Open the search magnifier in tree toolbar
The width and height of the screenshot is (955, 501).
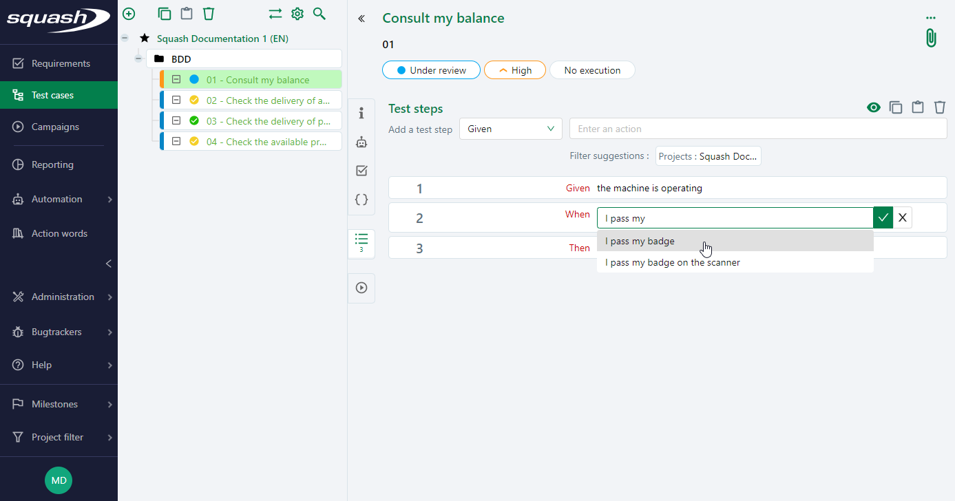[319, 14]
